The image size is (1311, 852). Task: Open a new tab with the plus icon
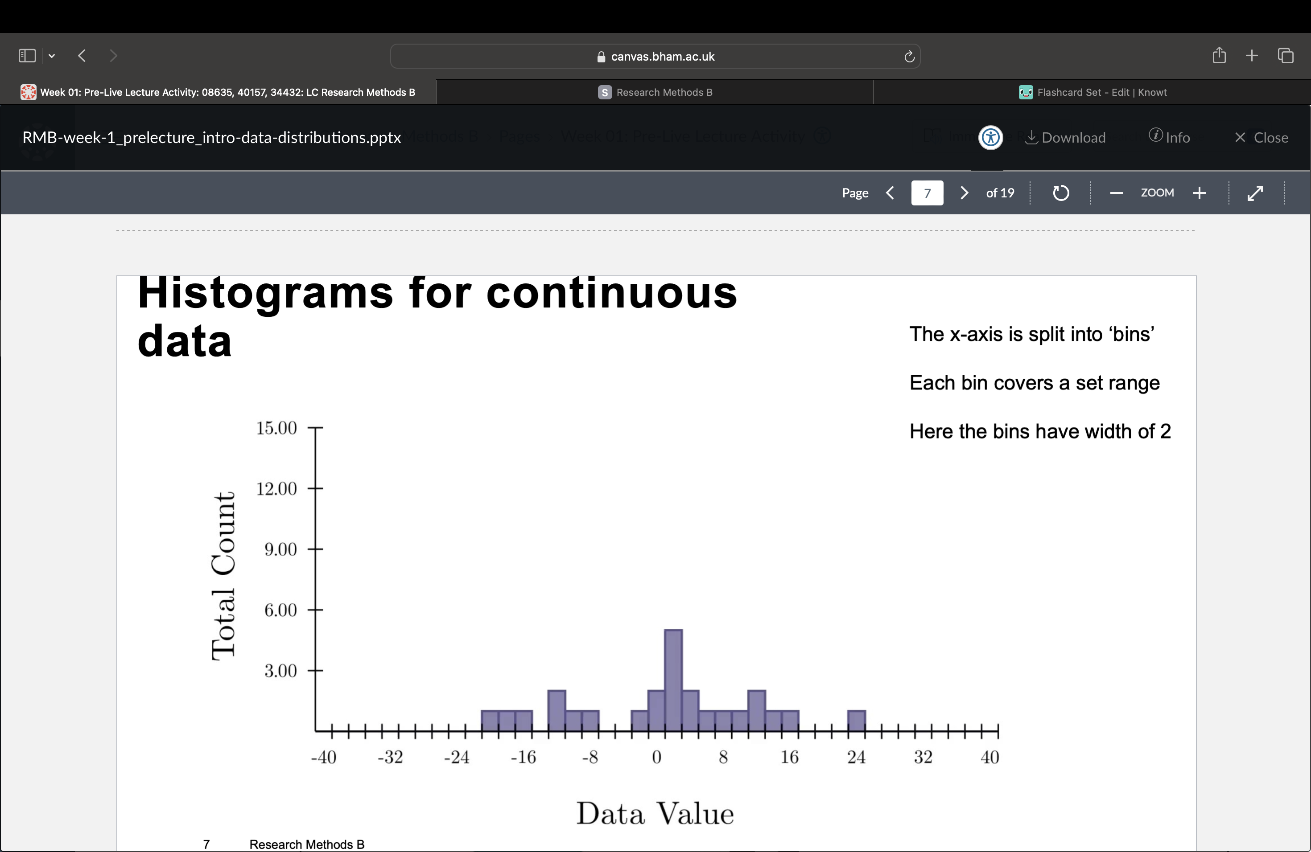(1252, 55)
